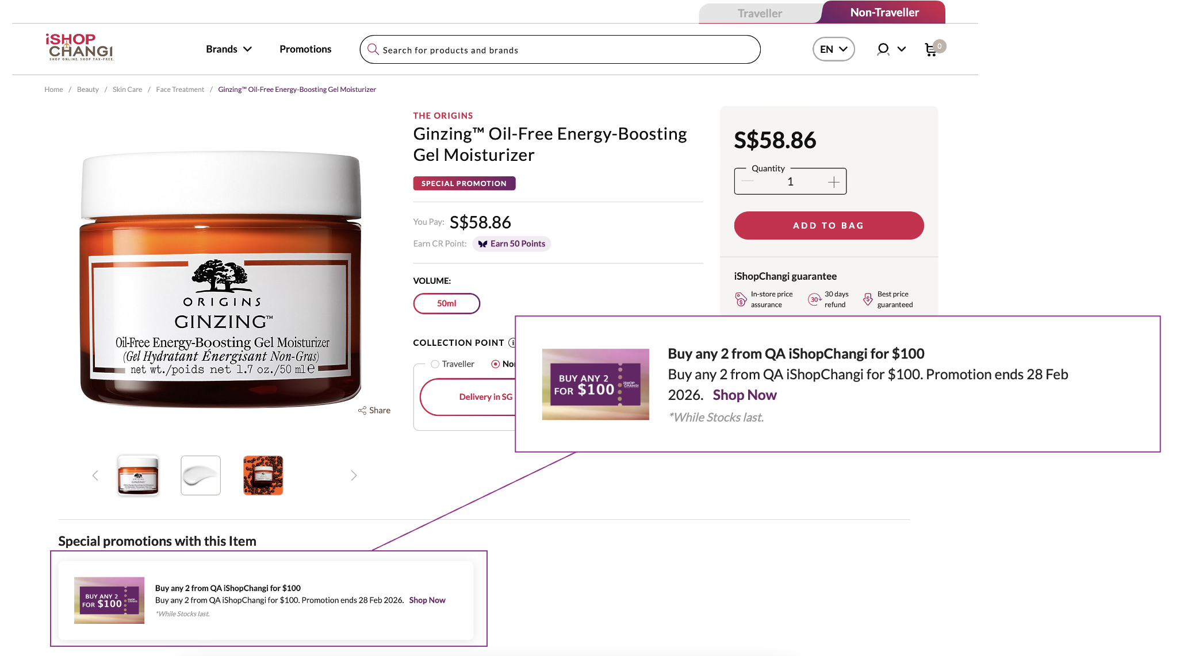The height and width of the screenshot is (656, 1203).
Task: Click the Skin Care breadcrumb link
Action: (127, 90)
